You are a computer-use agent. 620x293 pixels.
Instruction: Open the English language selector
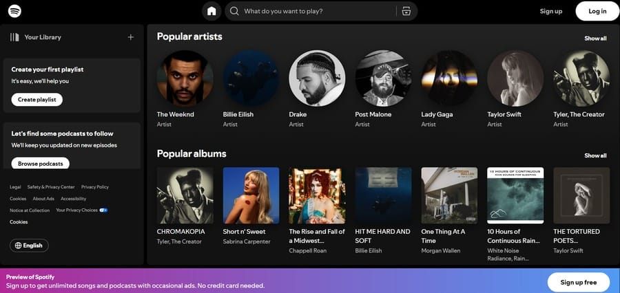click(x=29, y=246)
